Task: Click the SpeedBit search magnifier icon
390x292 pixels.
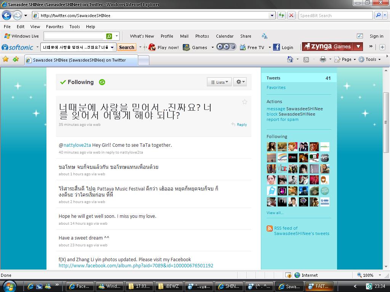Action: click(378, 15)
